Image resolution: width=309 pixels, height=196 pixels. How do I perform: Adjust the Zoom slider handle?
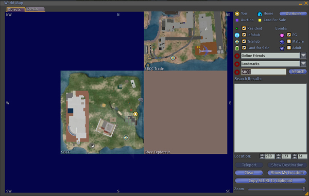(304, 189)
